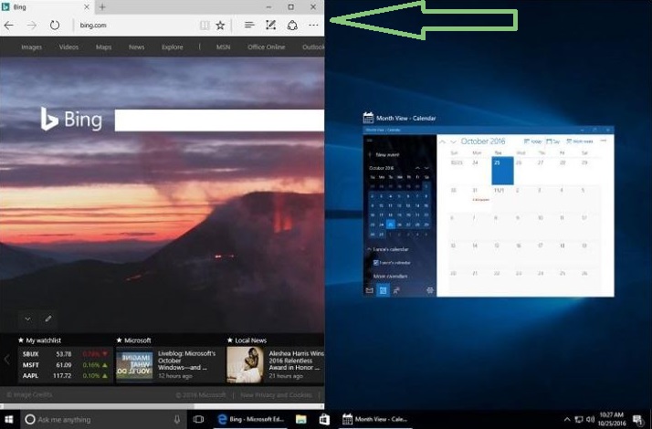This screenshot has height=429, width=652.
Task: Select the Bing tab in Edge
Action: tap(47, 7)
